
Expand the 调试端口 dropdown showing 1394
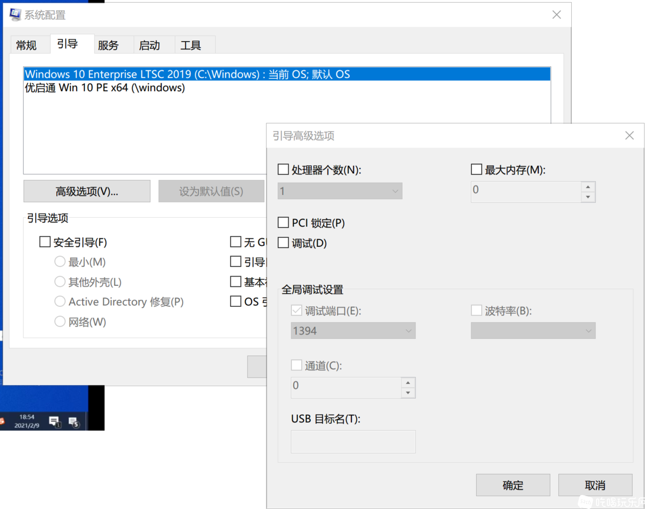353,331
